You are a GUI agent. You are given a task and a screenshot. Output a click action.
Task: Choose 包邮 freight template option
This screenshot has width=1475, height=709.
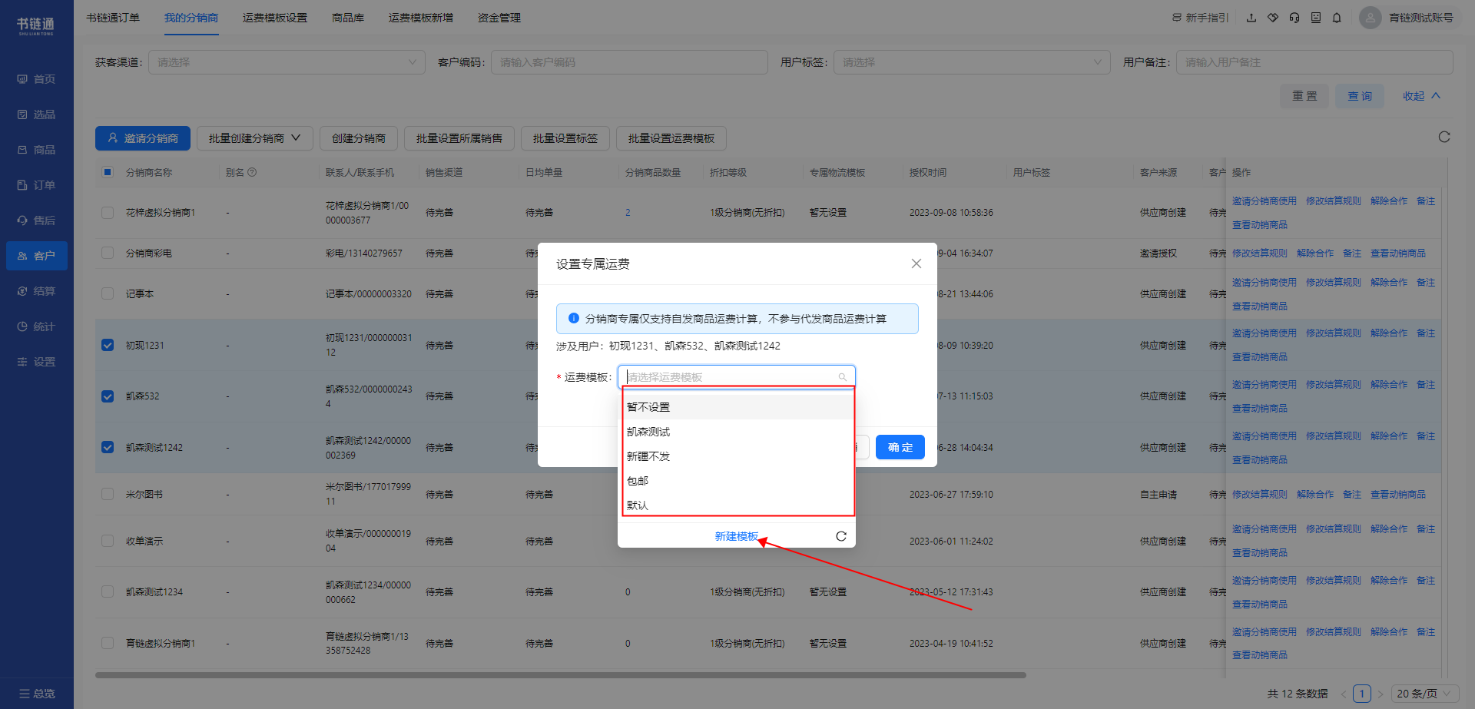point(737,481)
